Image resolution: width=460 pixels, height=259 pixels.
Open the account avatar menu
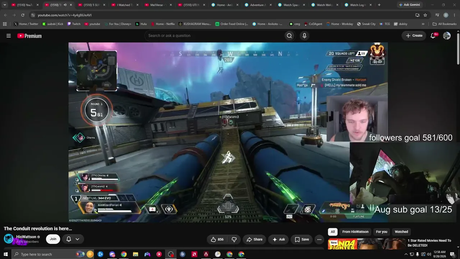(x=447, y=36)
